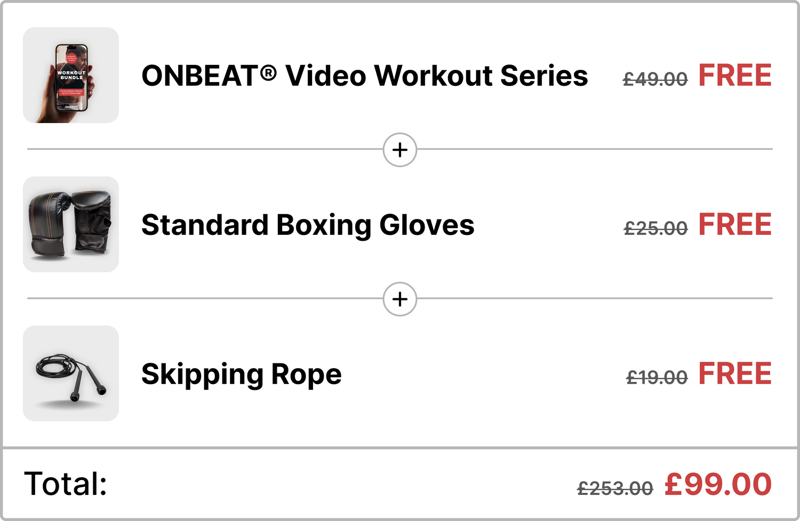Open the Workout Bundle phone thumbnail
Screen dimensions: 800x521
[71, 76]
